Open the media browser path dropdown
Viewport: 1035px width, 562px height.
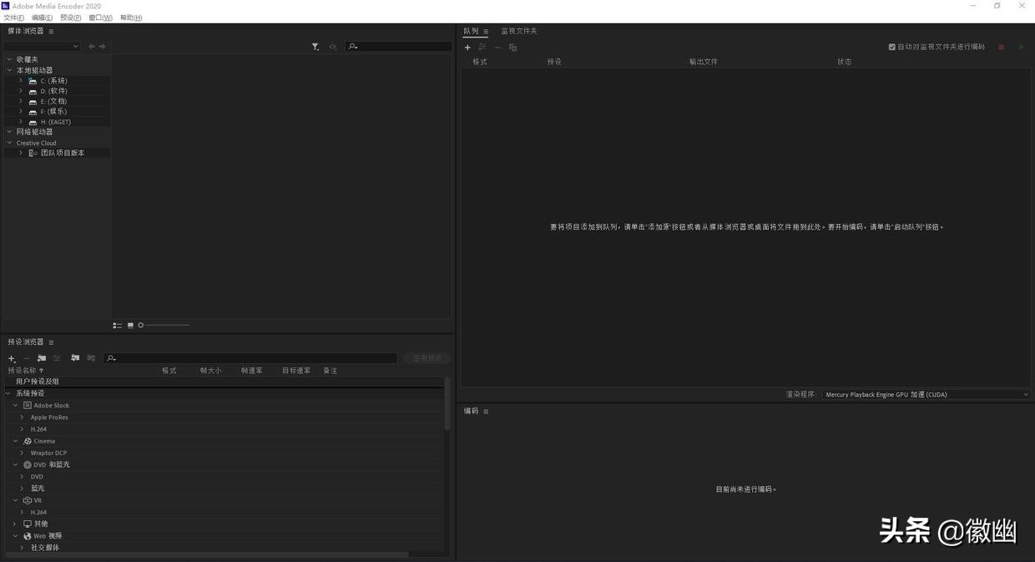click(42, 47)
